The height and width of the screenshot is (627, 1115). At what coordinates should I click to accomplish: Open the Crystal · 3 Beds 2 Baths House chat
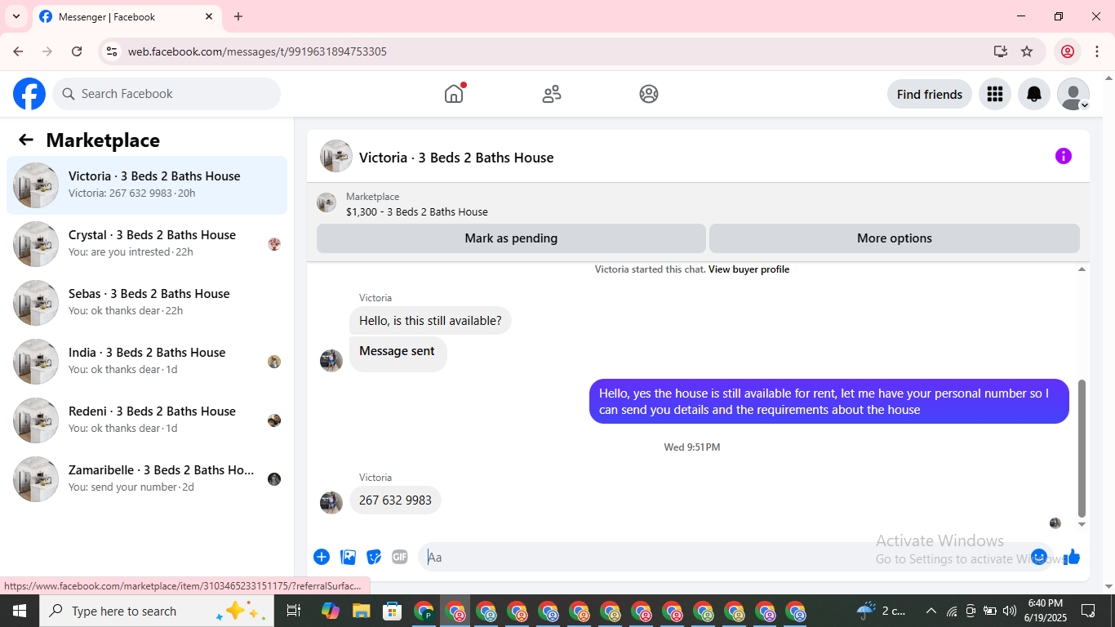click(147, 244)
